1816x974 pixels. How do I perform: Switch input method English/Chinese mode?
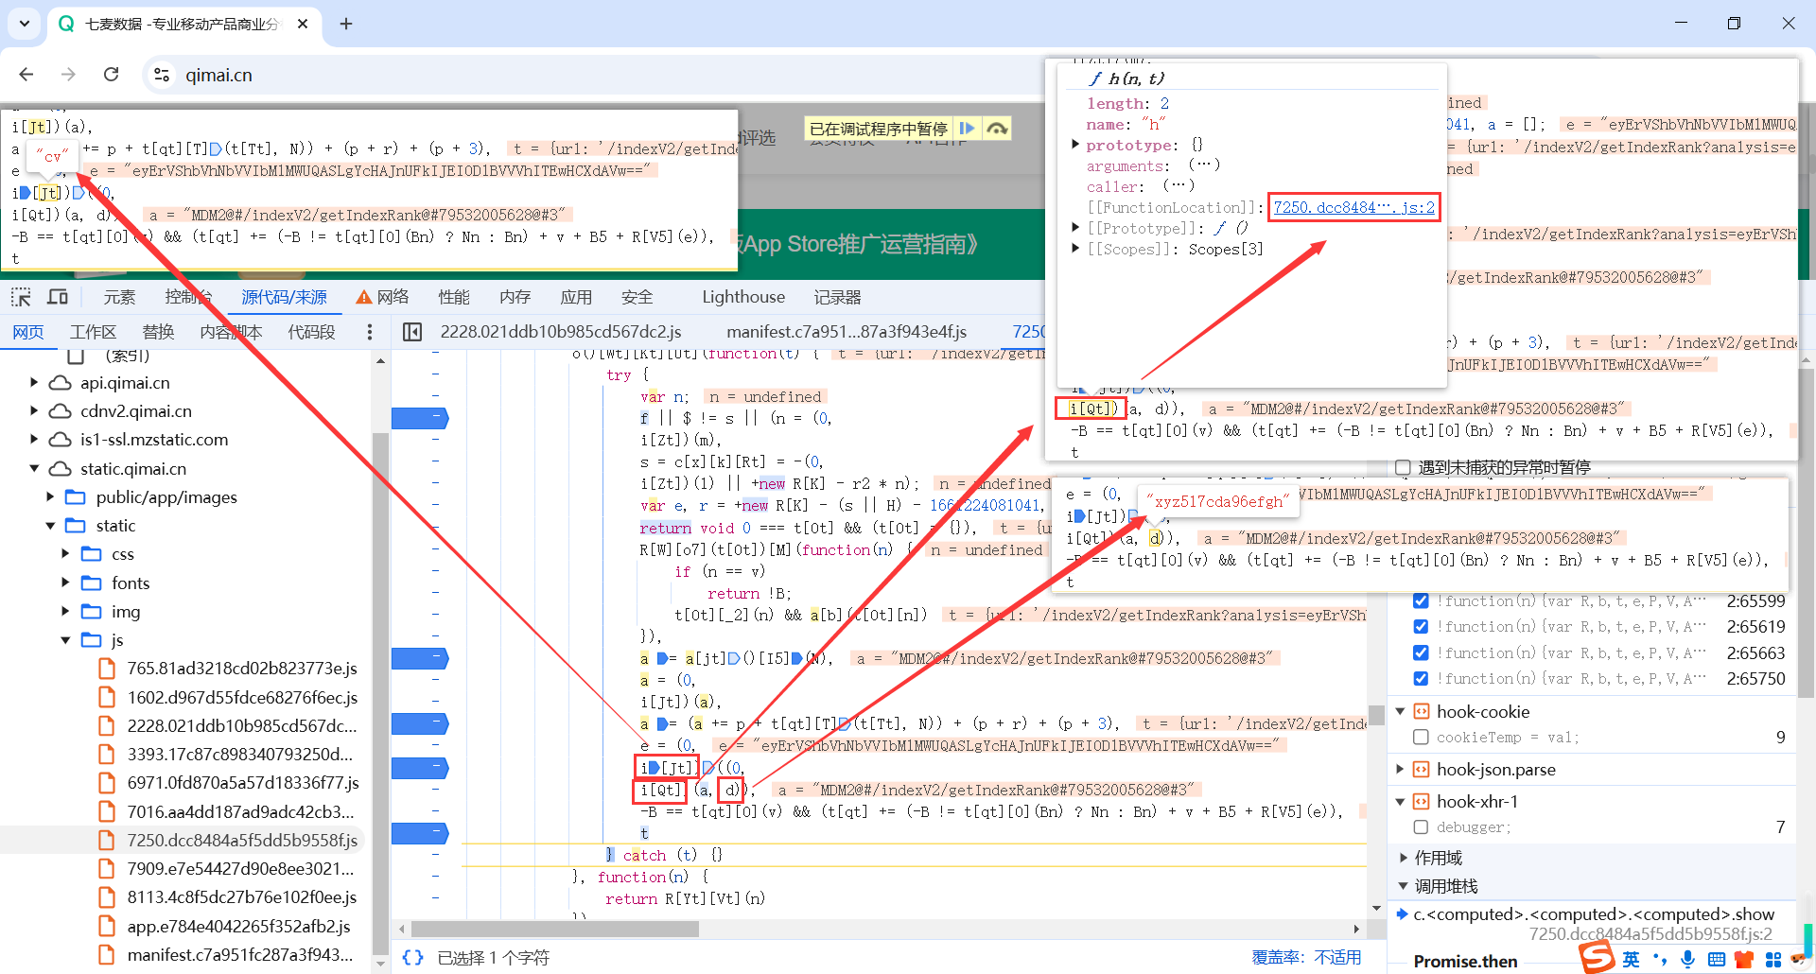[x=1631, y=960]
